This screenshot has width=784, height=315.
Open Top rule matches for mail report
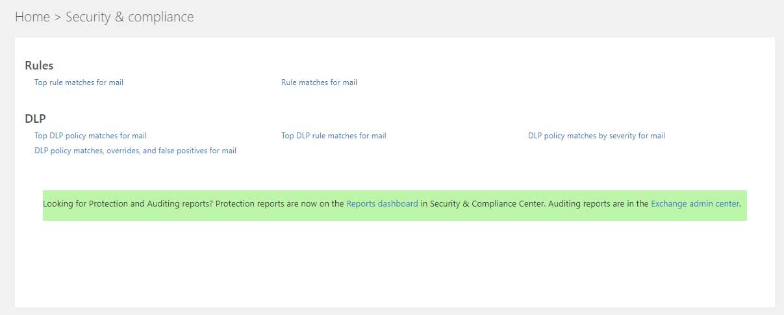(79, 82)
